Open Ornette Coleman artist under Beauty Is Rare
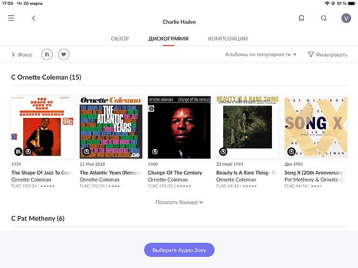Viewport: 358px width, 268px height. coord(236,180)
